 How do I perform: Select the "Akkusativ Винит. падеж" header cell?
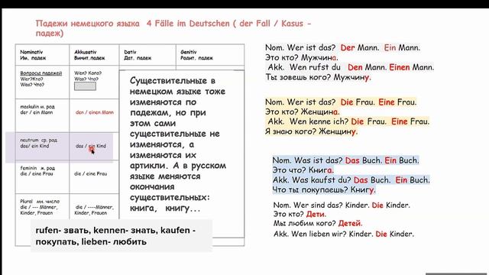click(94, 55)
